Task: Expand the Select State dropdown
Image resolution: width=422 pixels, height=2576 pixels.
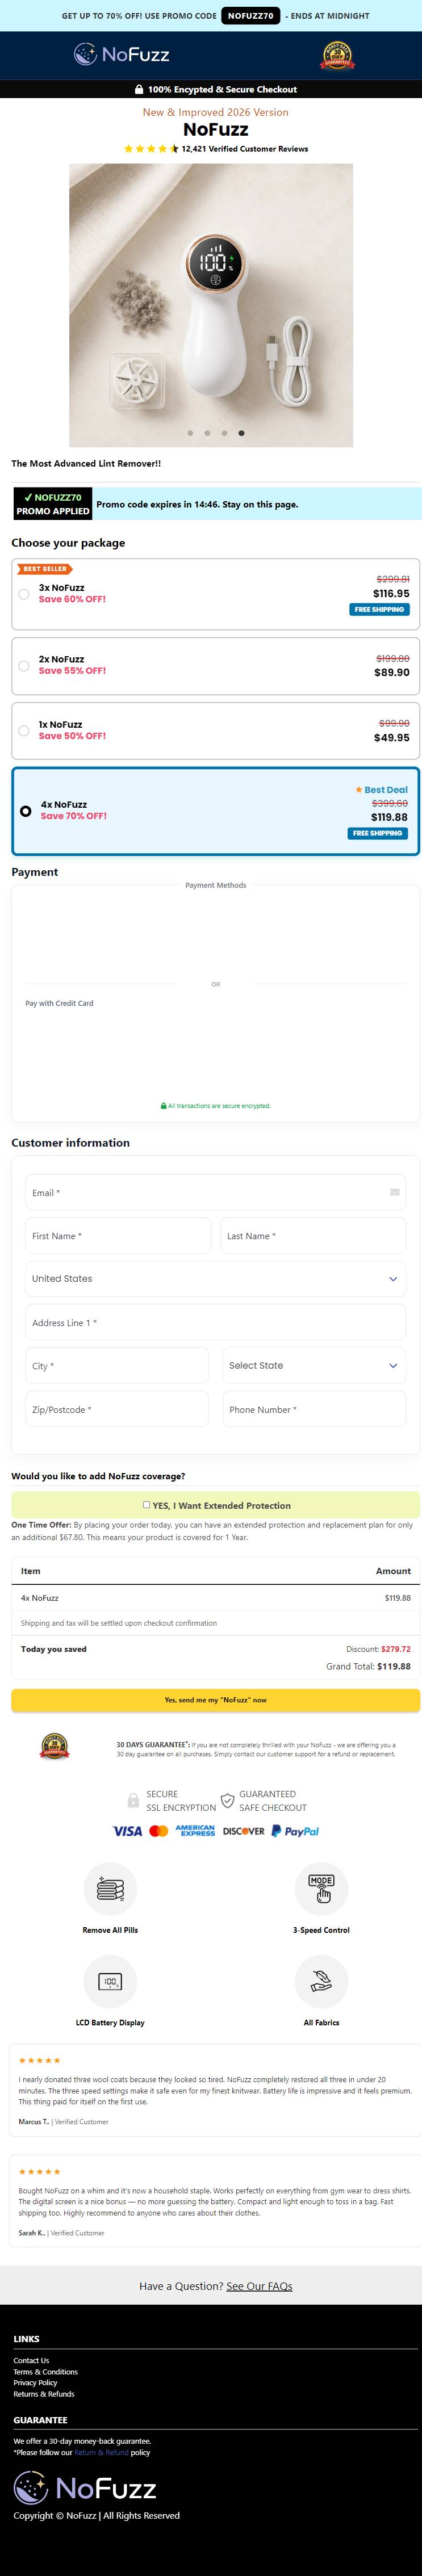Action: [314, 1365]
